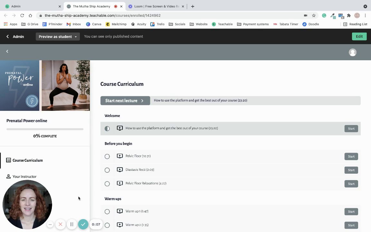Toggle completion circle for How to use the platform
The width and height of the screenshot is (371, 232).
(107, 129)
